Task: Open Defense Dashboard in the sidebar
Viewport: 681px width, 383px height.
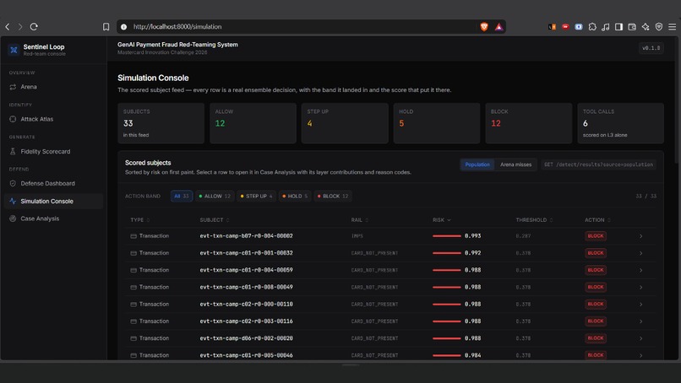Action: coord(53,183)
